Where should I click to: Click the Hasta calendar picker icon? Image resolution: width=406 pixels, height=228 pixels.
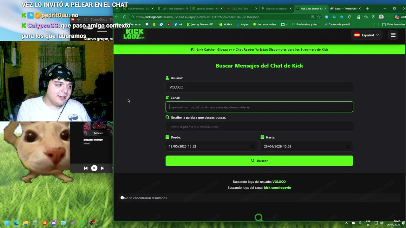(x=348, y=146)
